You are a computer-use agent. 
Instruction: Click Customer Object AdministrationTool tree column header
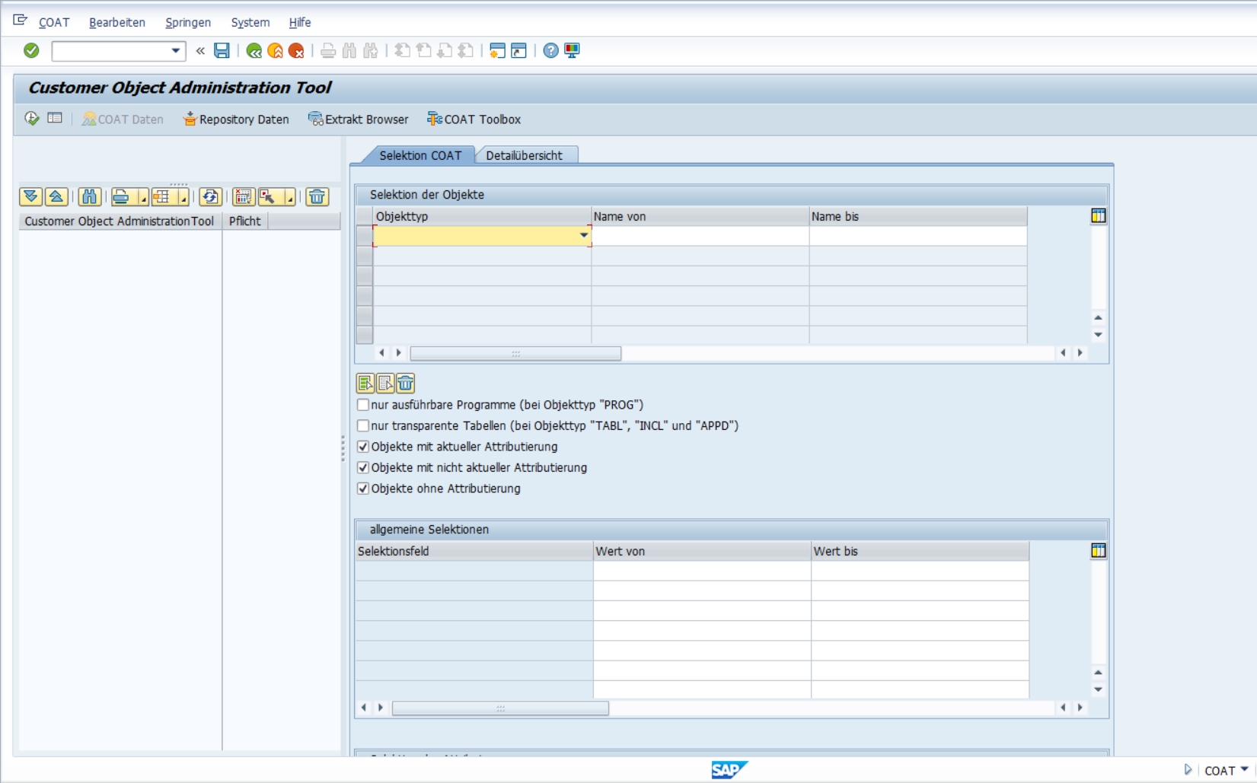tap(120, 221)
